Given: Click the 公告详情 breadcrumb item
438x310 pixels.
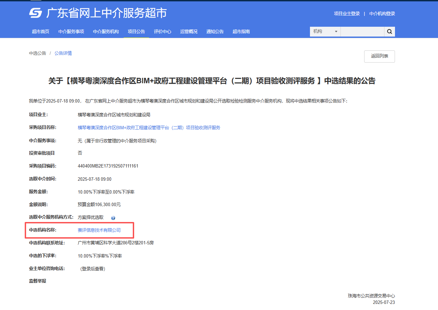Looking at the screenshot, I should tap(63, 53).
